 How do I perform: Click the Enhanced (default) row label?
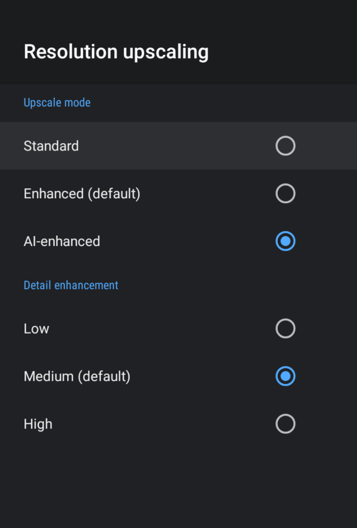[82, 194]
